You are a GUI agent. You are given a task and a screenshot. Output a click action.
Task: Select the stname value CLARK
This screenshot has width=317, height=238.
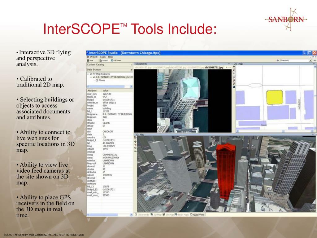pyautogui.click(x=106, y=123)
